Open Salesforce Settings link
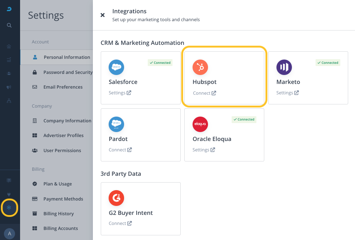Screen dimensions: 355x240 coord(120,93)
